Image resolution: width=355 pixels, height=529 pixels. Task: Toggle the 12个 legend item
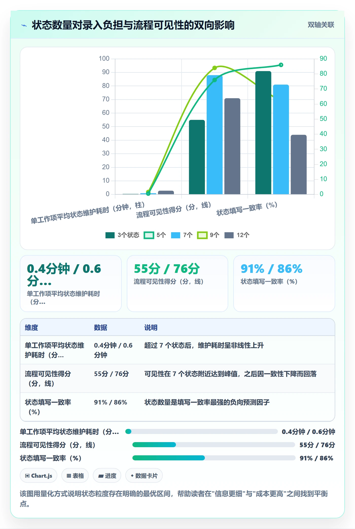(x=237, y=235)
